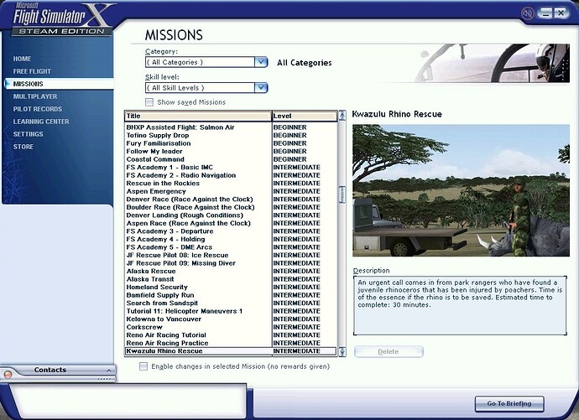Viewport: 579px width, 420px height.
Task: Click the Delete mission button
Action: [x=389, y=351]
